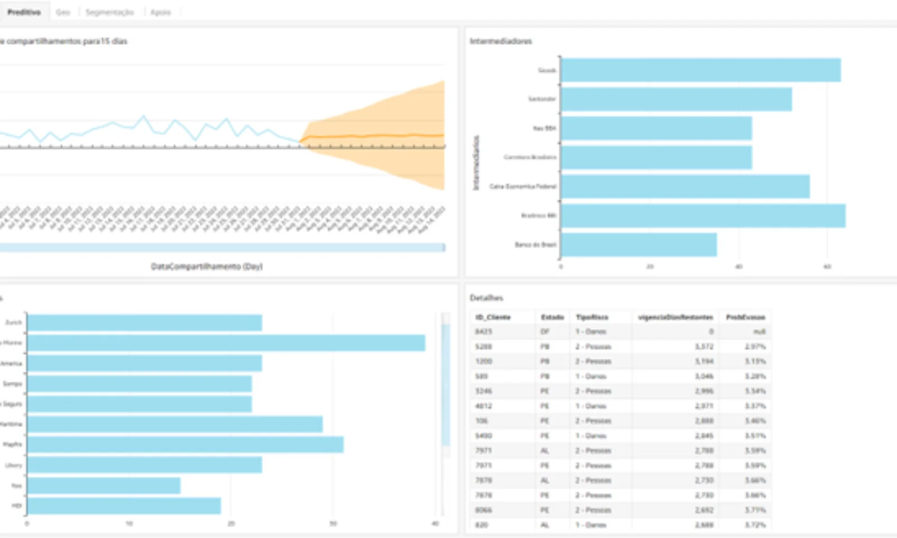Click the TipoRisco column header
The image size is (897, 538).
pyautogui.click(x=591, y=317)
